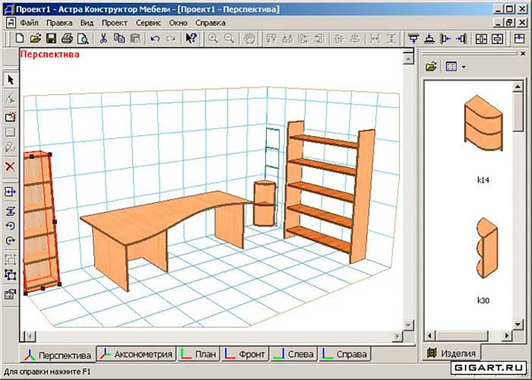Undo the last action

(x=155, y=39)
